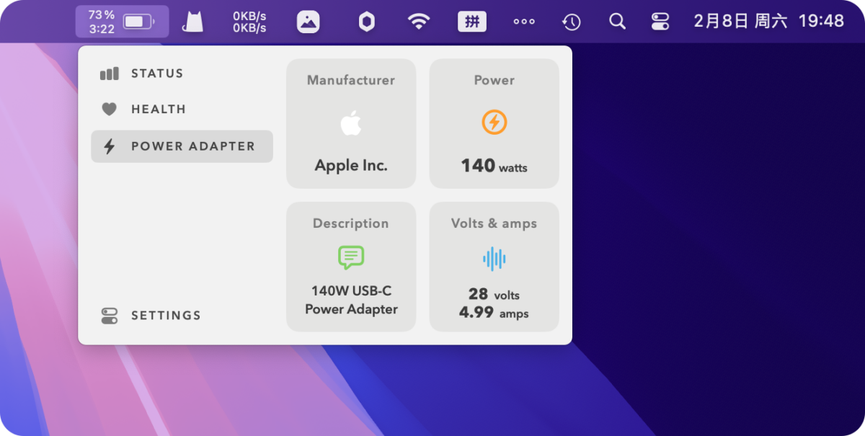Click the cat icon in menu bar
This screenshot has width=865, height=436.
[x=192, y=22]
